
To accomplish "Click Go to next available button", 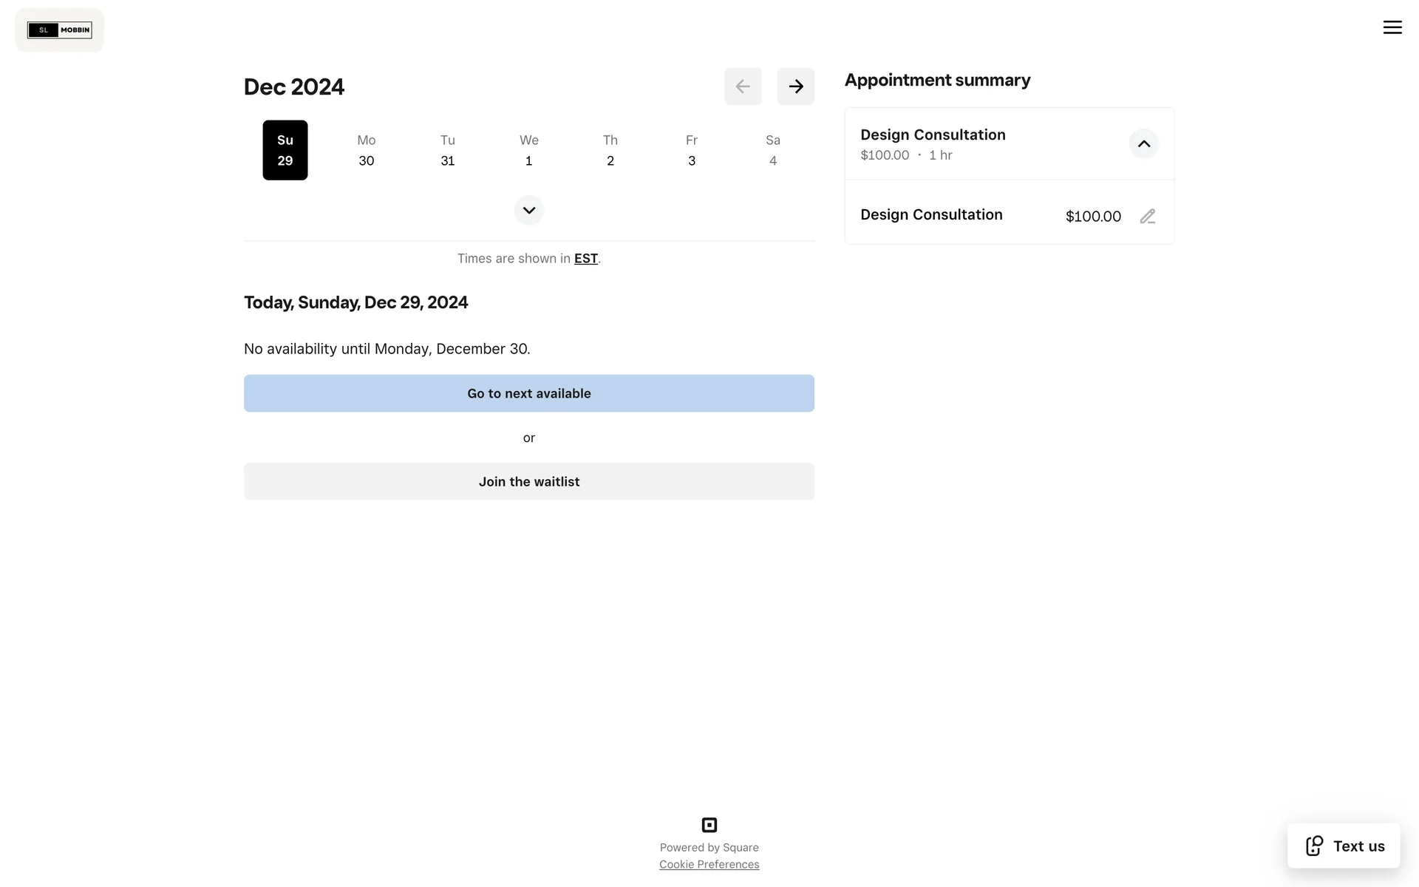I will tap(529, 393).
